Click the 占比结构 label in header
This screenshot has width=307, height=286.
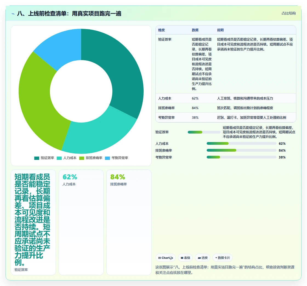tap(289, 13)
